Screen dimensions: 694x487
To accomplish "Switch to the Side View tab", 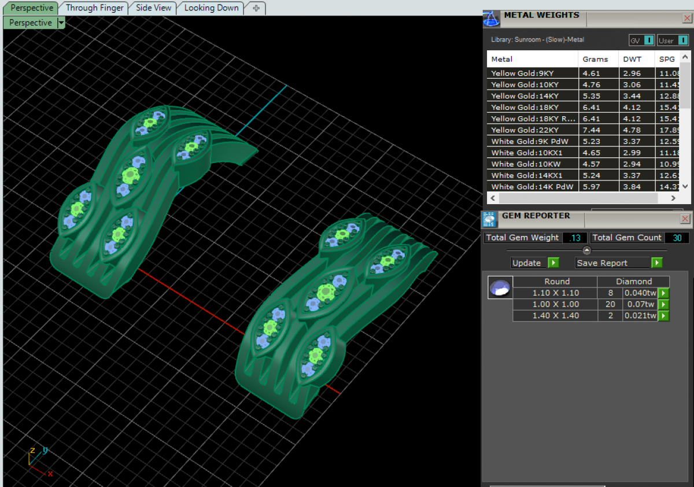I will pyautogui.click(x=153, y=8).
